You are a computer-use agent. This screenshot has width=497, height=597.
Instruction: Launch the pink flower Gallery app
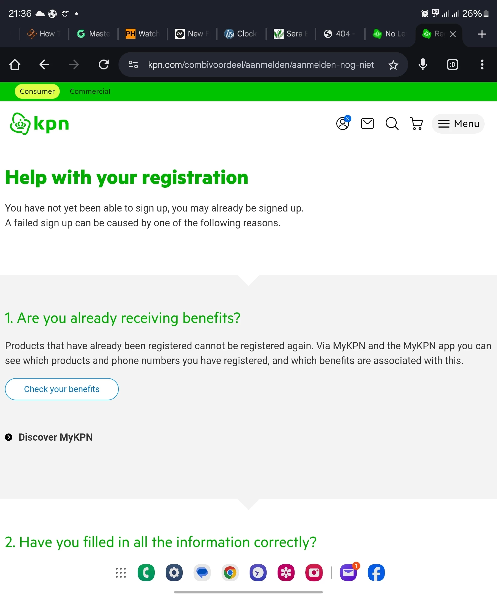(x=286, y=573)
